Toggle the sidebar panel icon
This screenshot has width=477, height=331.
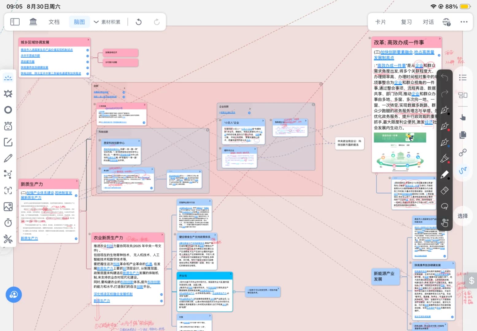(15, 22)
